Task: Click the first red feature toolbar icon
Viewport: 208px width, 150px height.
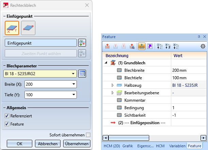Action: tap(107, 46)
